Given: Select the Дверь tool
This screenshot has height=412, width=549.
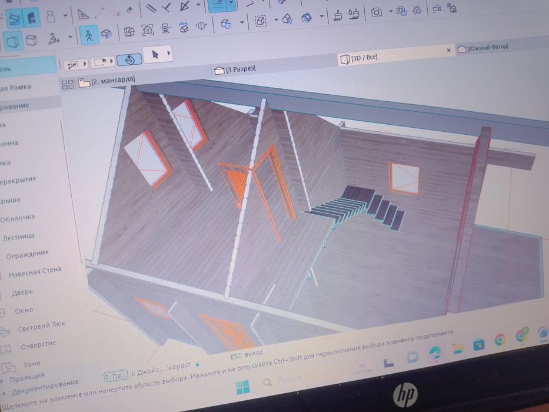Looking at the screenshot, I should [22, 292].
